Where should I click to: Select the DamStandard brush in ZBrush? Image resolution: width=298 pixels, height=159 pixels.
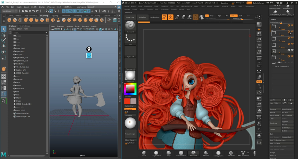coord(181,153)
